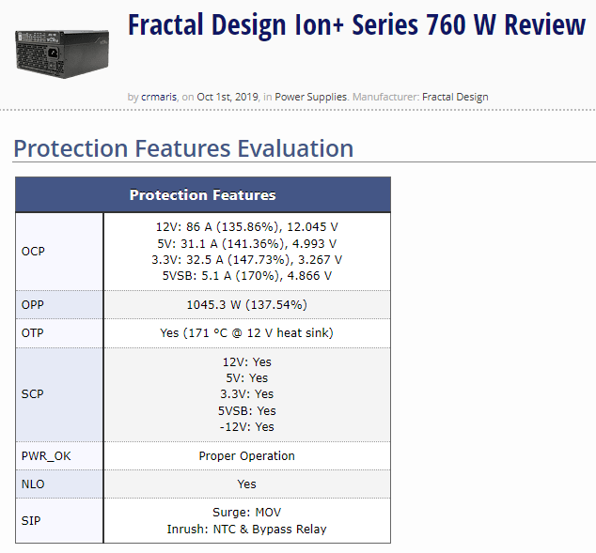596x553 pixels.
Task: Click the Protection Features table header
Action: pos(202,195)
